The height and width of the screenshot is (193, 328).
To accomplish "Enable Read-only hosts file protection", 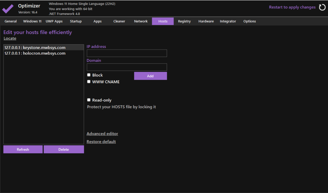I will click(x=89, y=100).
